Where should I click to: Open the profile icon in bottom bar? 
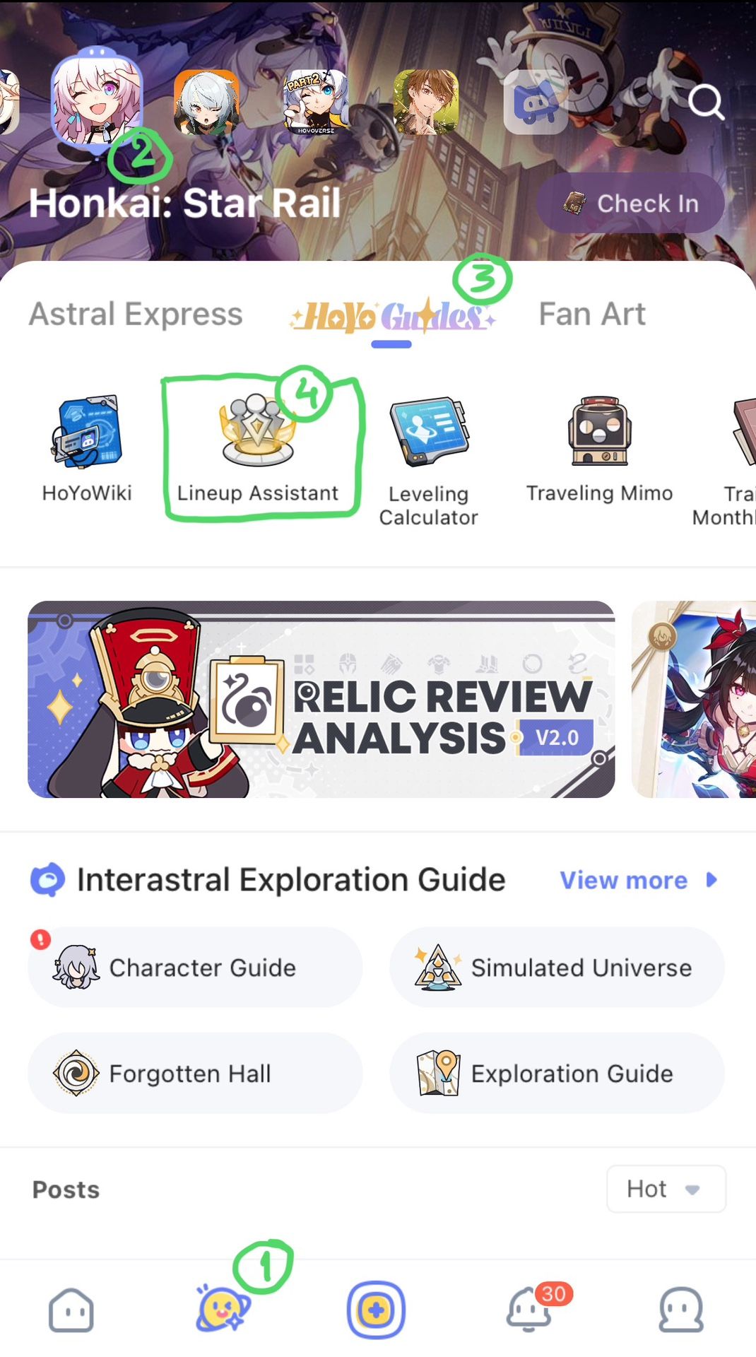click(x=681, y=1310)
